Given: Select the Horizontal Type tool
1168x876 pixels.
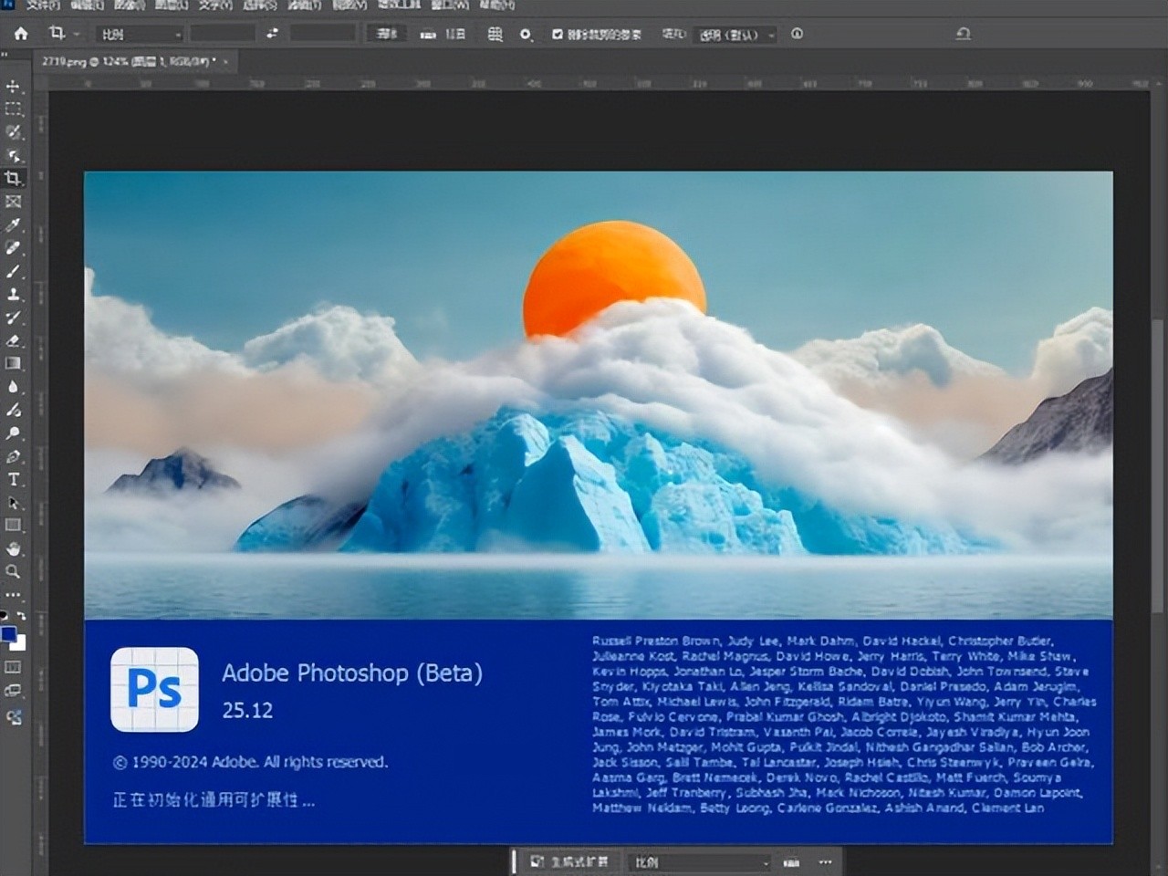Looking at the screenshot, I should click(x=13, y=479).
